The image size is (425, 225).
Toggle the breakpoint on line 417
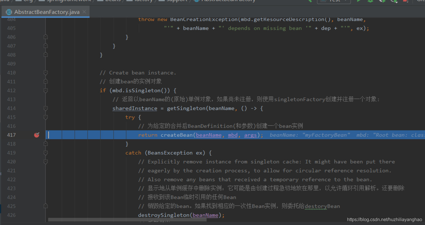[37, 135]
